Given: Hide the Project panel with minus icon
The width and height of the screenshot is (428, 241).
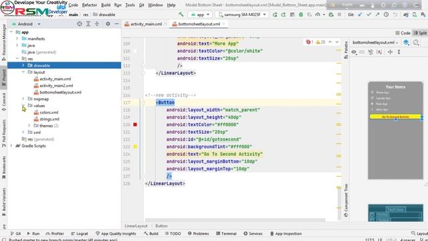Looking at the screenshot, I should click(x=116, y=24).
